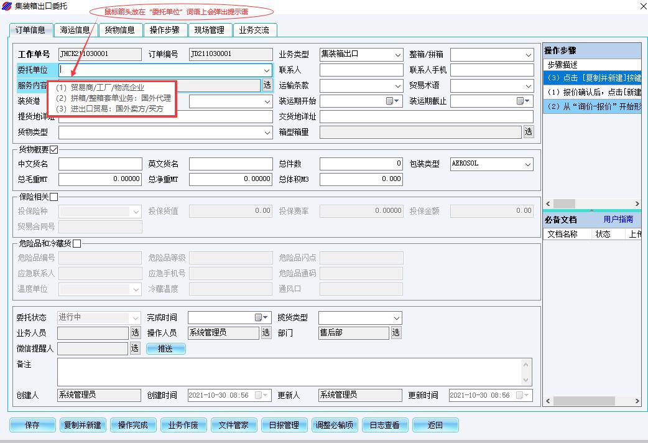Switch to the 海运信息 tab
The width and height of the screenshot is (648, 443).
coord(75,30)
